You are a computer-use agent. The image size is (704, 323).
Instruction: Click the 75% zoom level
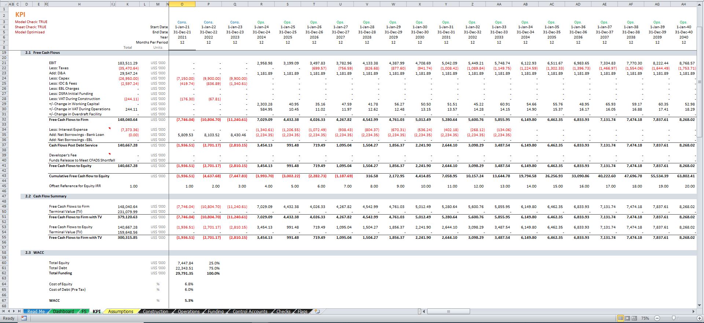[645, 318]
